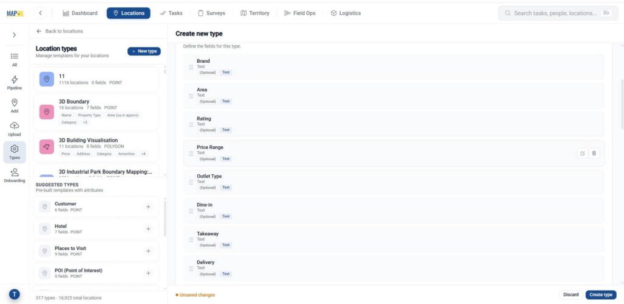This screenshot has width=624, height=304.
Task: Open the Field Ops tab
Action: click(x=300, y=13)
